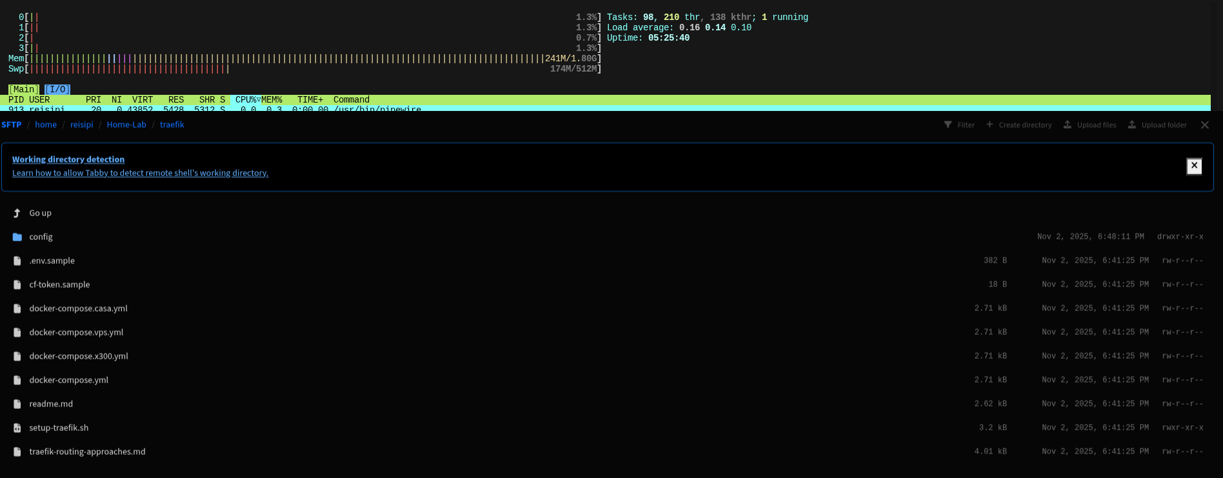Click the Upload folder button label
This screenshot has height=478, width=1223.
[1164, 125]
